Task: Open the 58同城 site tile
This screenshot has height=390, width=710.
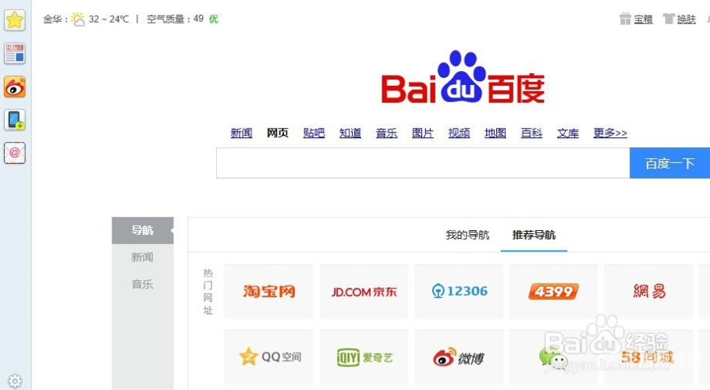Action: click(648, 357)
